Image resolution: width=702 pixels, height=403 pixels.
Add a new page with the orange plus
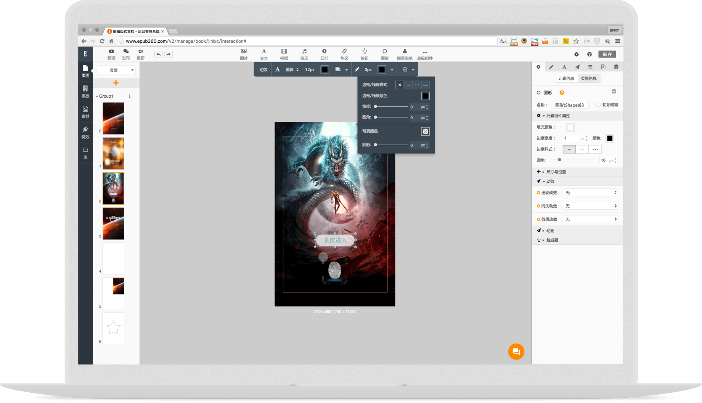pyautogui.click(x=116, y=83)
